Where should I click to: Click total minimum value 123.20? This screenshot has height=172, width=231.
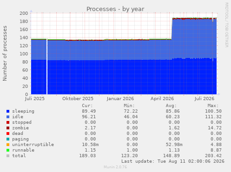click(x=129, y=156)
